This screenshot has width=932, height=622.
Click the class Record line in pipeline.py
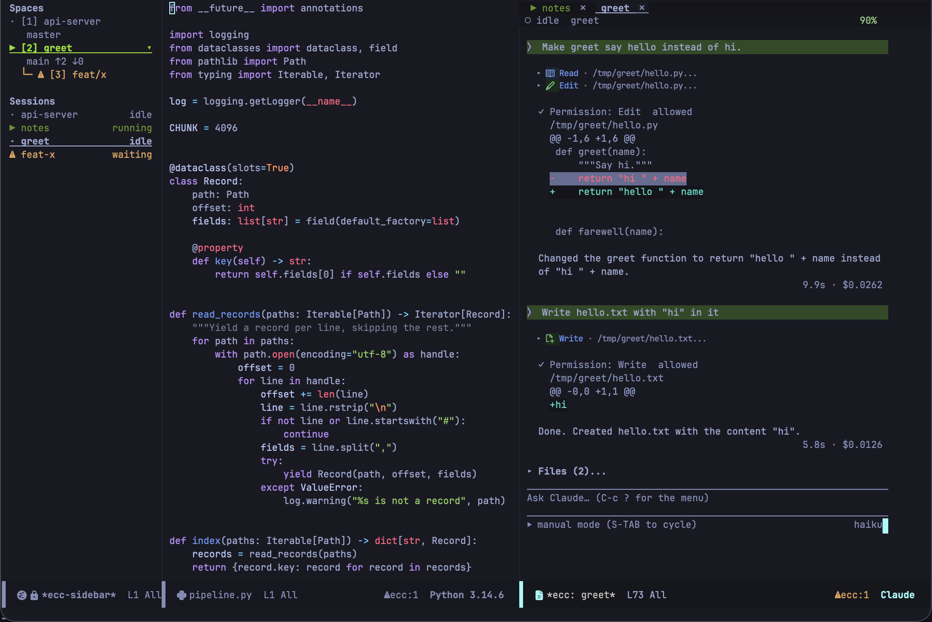206,181
